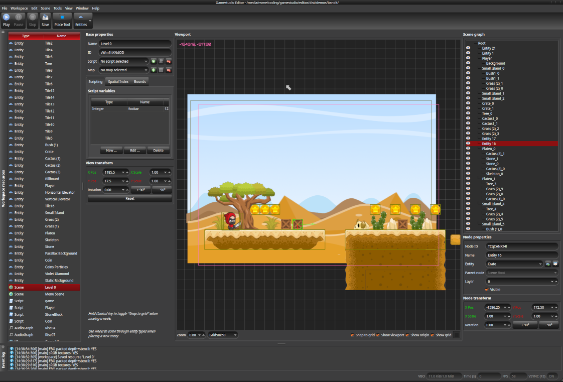Toggle visibility eye for Entity 16
The height and width of the screenshot is (382, 563).
point(468,144)
